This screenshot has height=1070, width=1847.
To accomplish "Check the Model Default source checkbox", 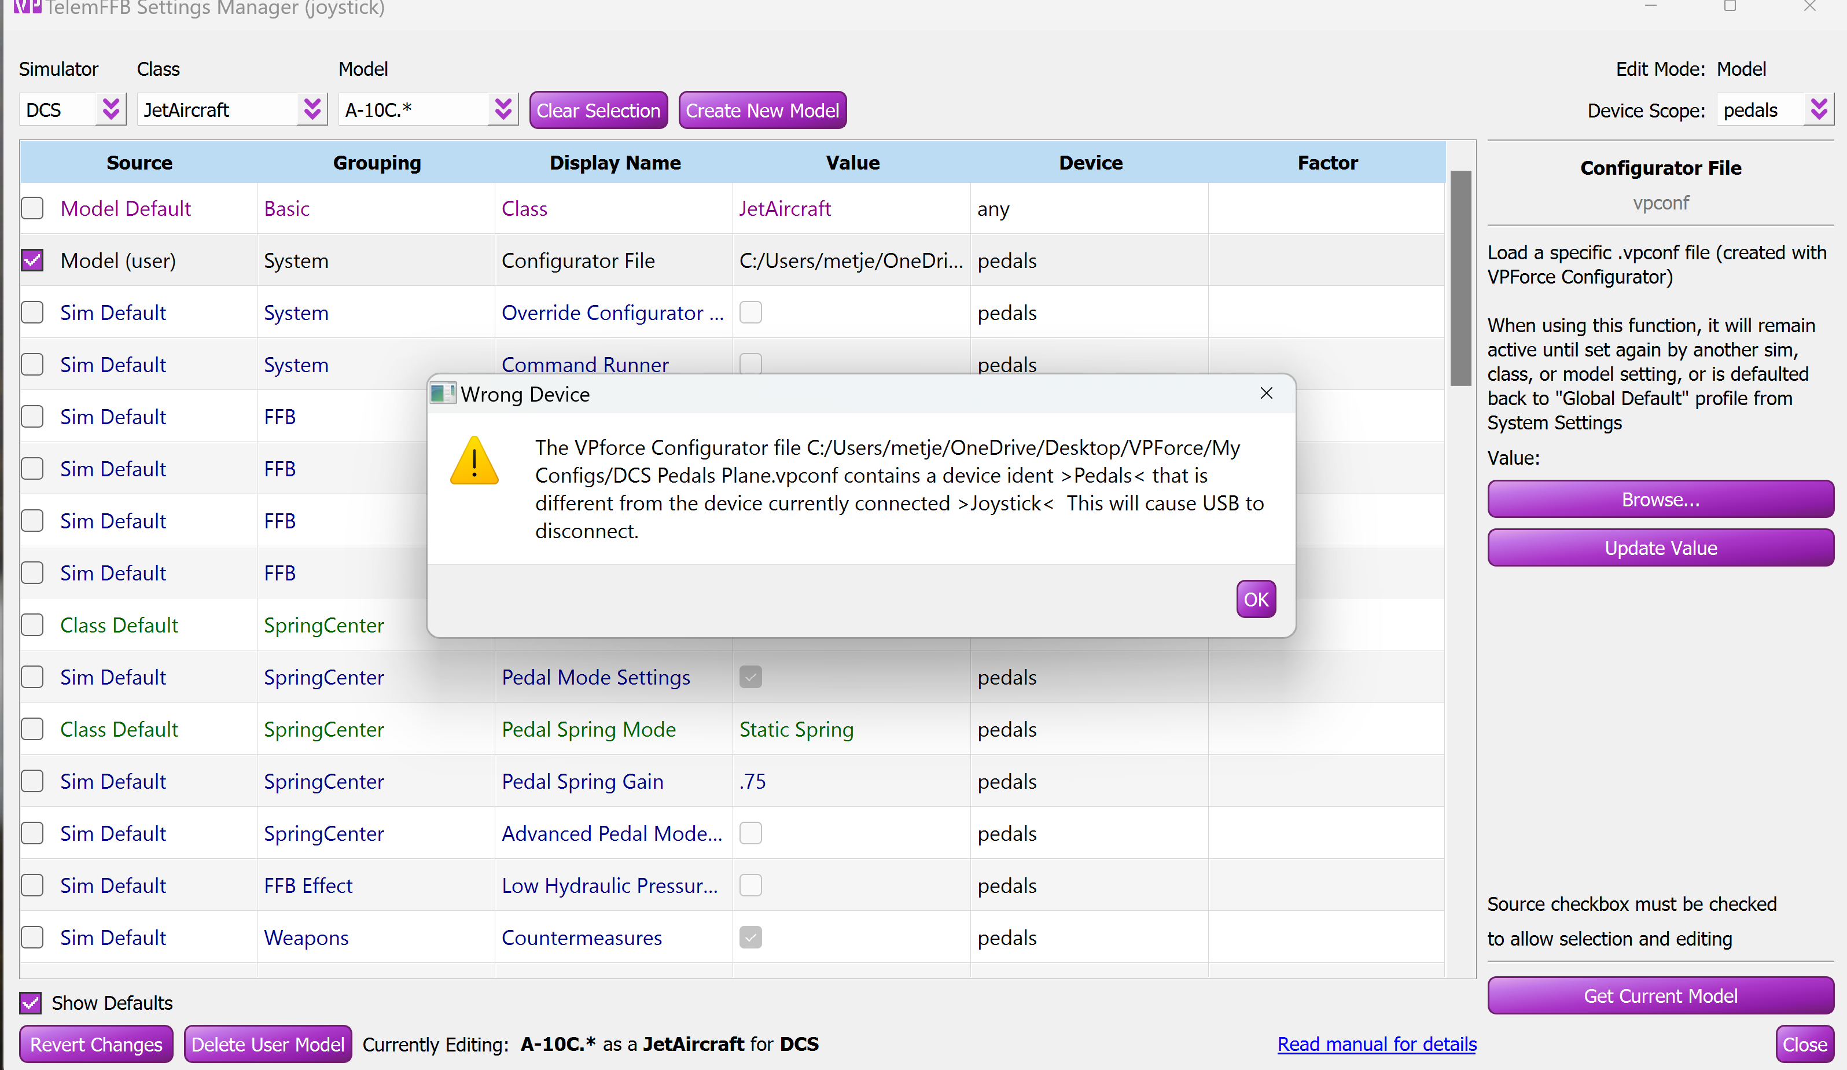I will tap(32, 208).
